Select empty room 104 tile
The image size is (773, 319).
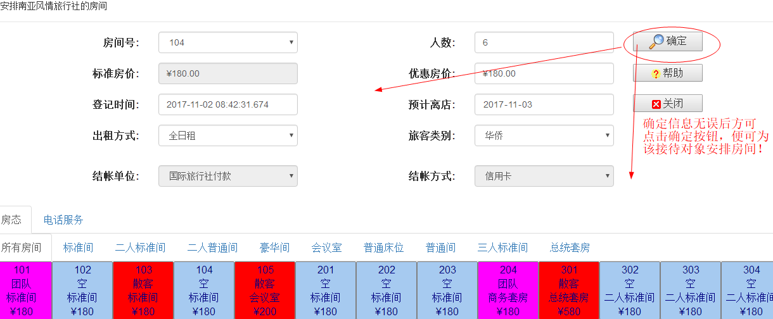pyautogui.click(x=205, y=291)
